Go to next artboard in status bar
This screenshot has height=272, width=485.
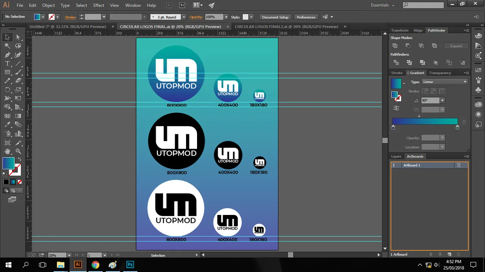click(111, 255)
